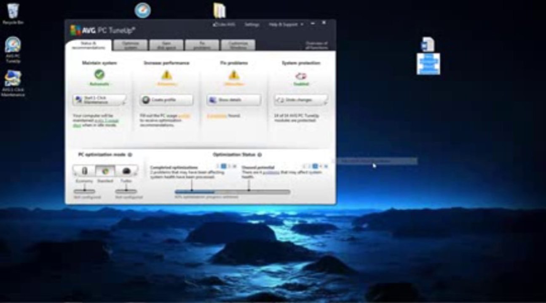Click Turbo mode configuration bar
This screenshot has width=546, height=303.
coord(126,191)
